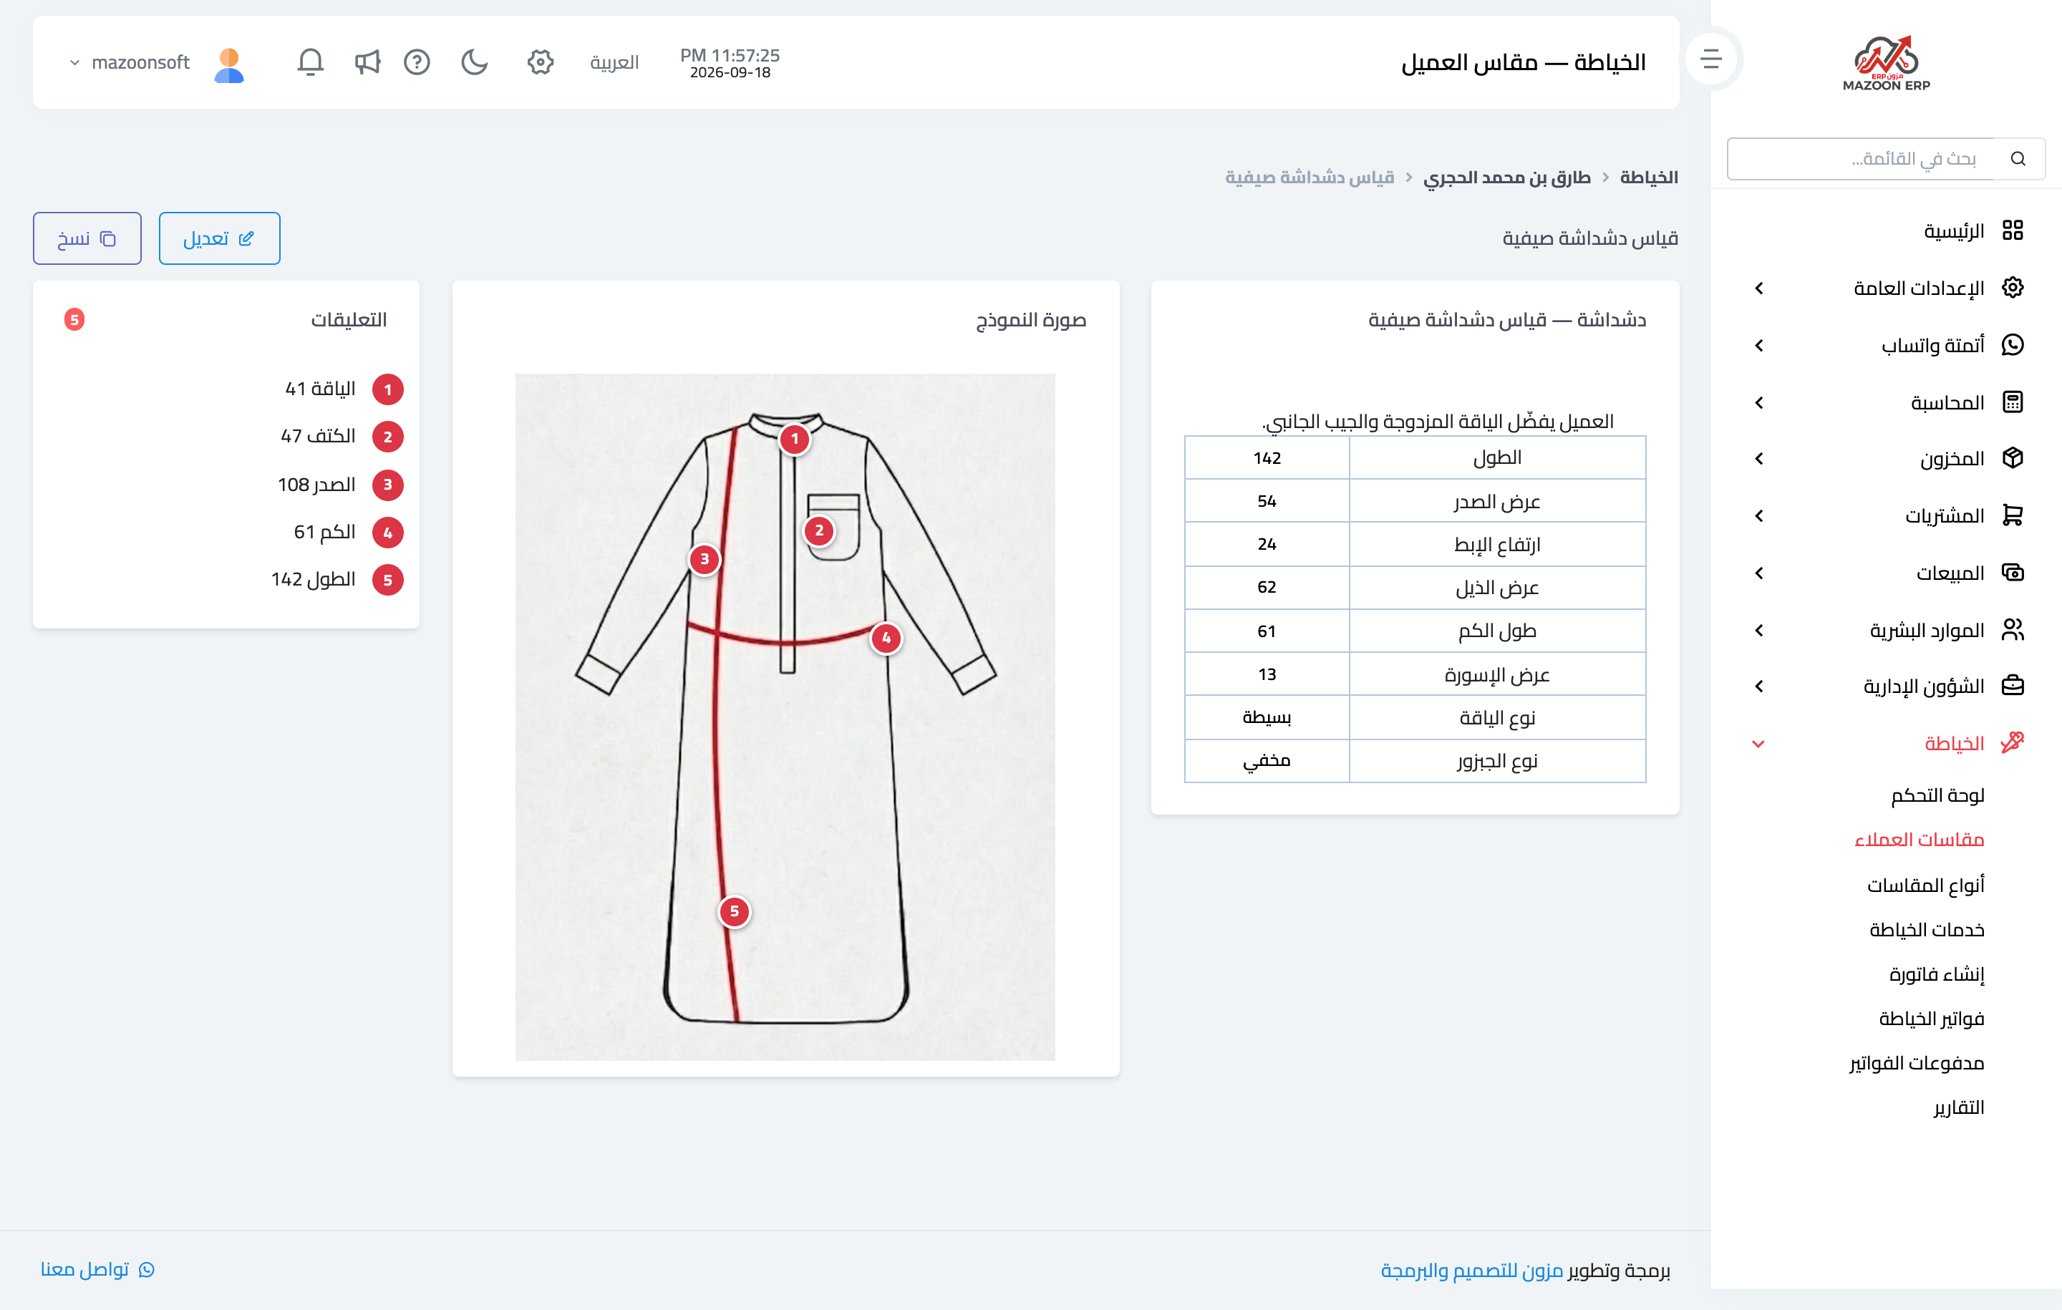The height and width of the screenshot is (1310, 2062).
Task: Open مدفوعات الفواتير submenu item
Action: coord(1917,1062)
